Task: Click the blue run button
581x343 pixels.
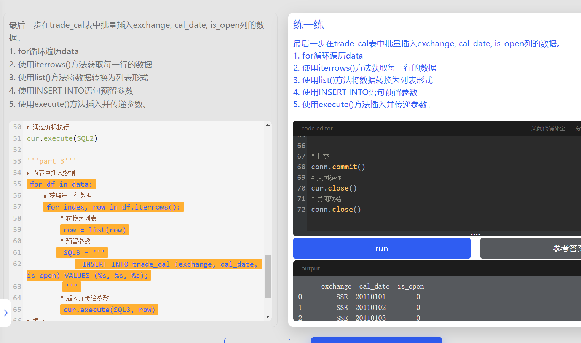Action: (x=381, y=248)
